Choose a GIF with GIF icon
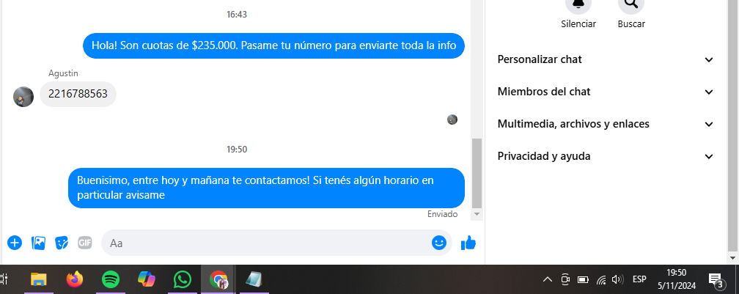The image size is (739, 294). pyautogui.click(x=85, y=243)
